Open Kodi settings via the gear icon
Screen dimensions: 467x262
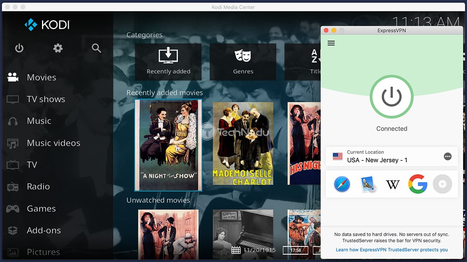point(58,48)
